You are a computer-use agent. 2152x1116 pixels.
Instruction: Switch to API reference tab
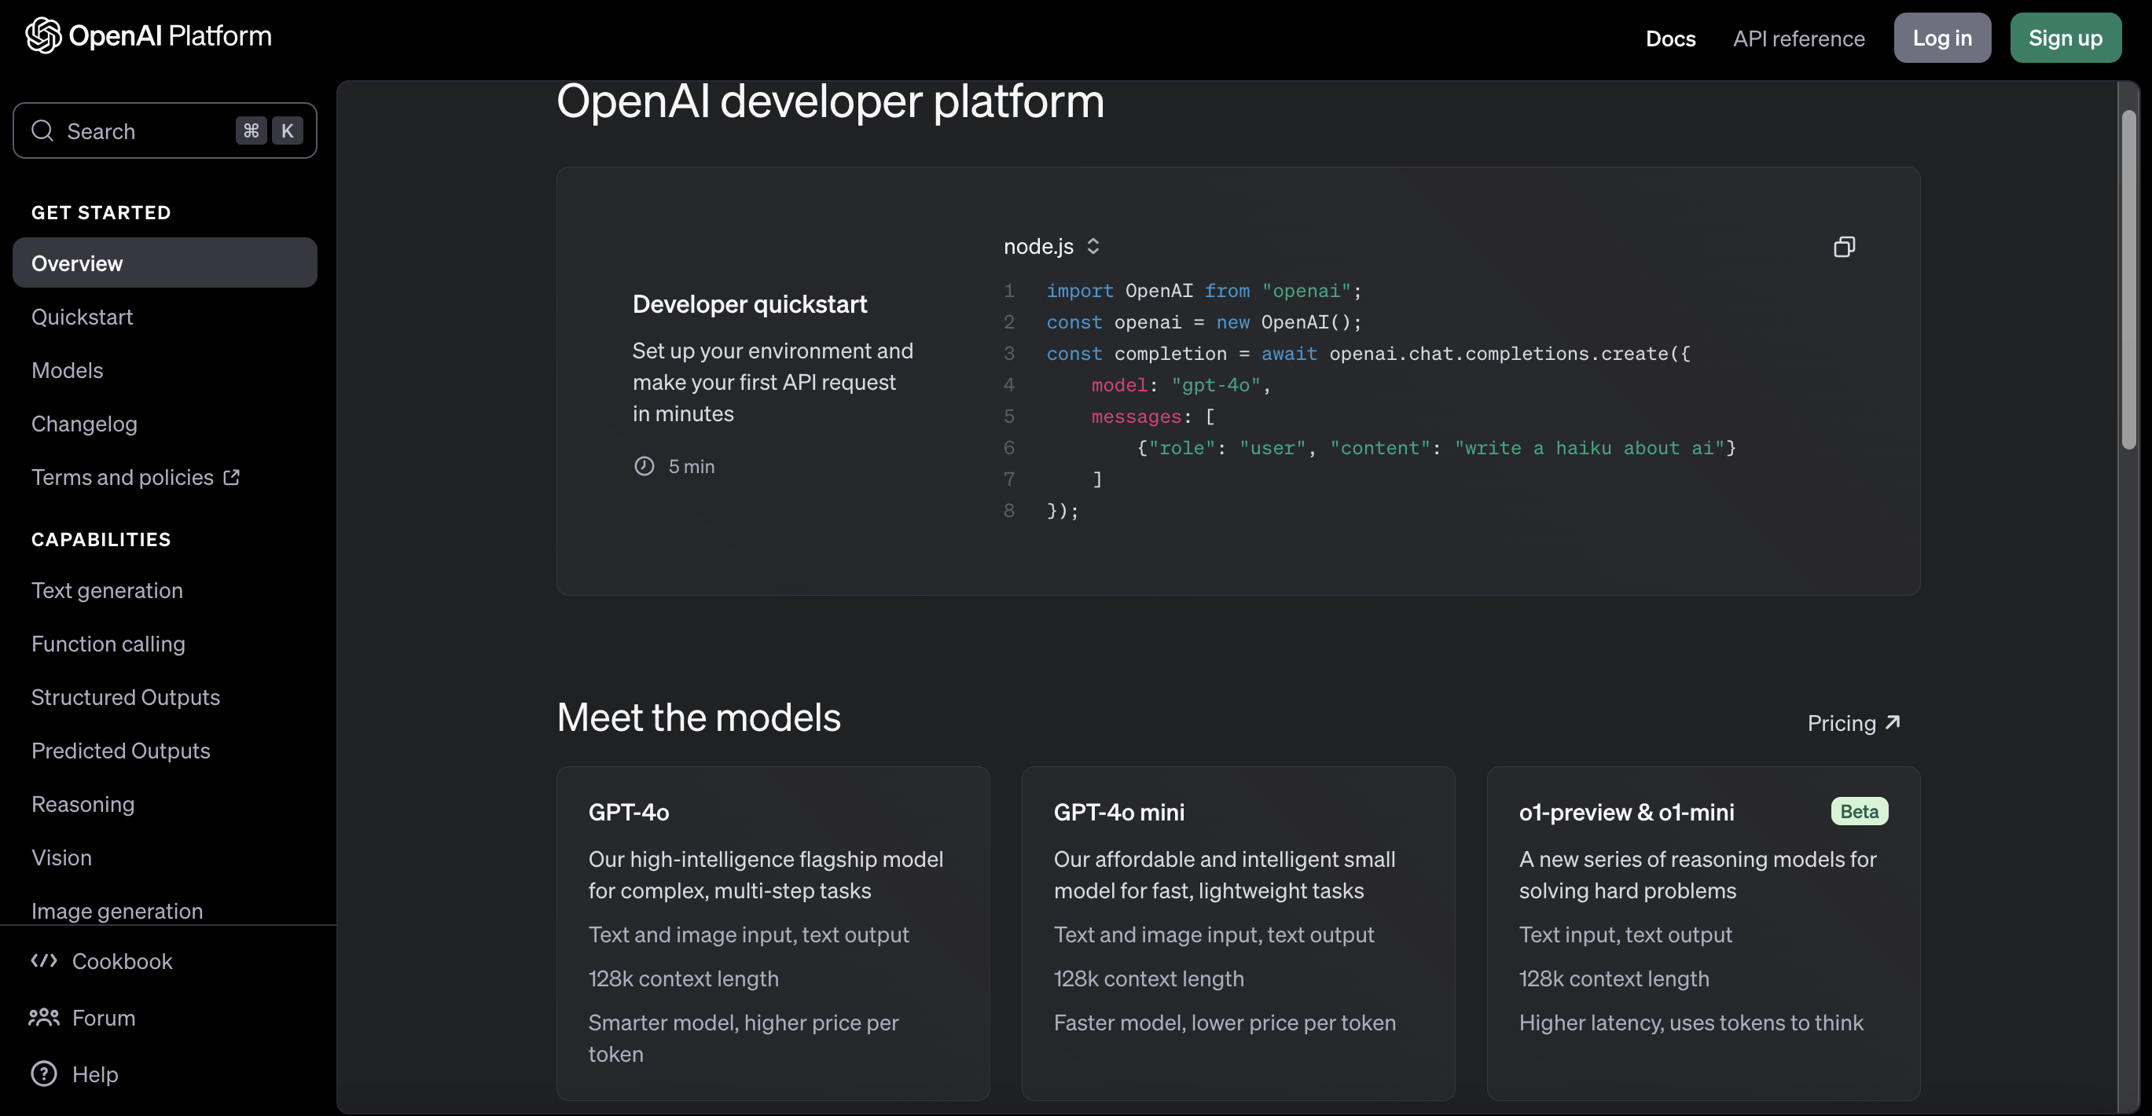(x=1798, y=39)
